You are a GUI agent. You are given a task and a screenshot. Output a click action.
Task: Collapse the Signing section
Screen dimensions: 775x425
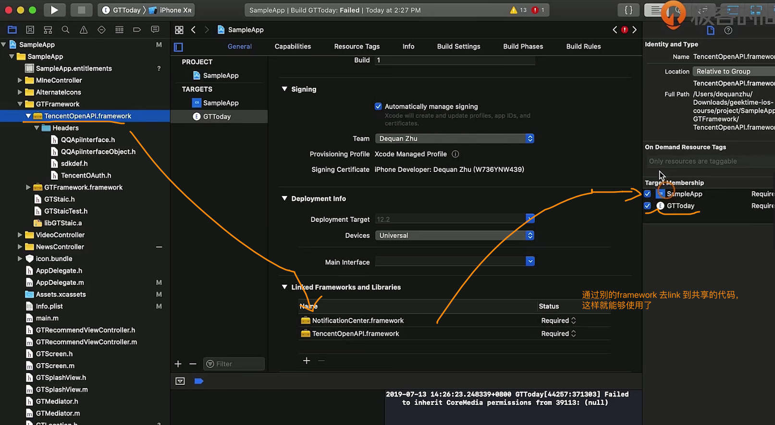(x=284, y=89)
